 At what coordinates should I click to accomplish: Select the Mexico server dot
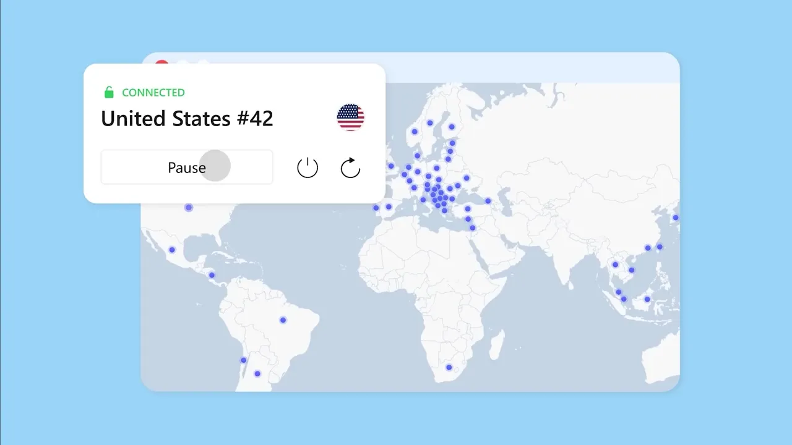(172, 250)
